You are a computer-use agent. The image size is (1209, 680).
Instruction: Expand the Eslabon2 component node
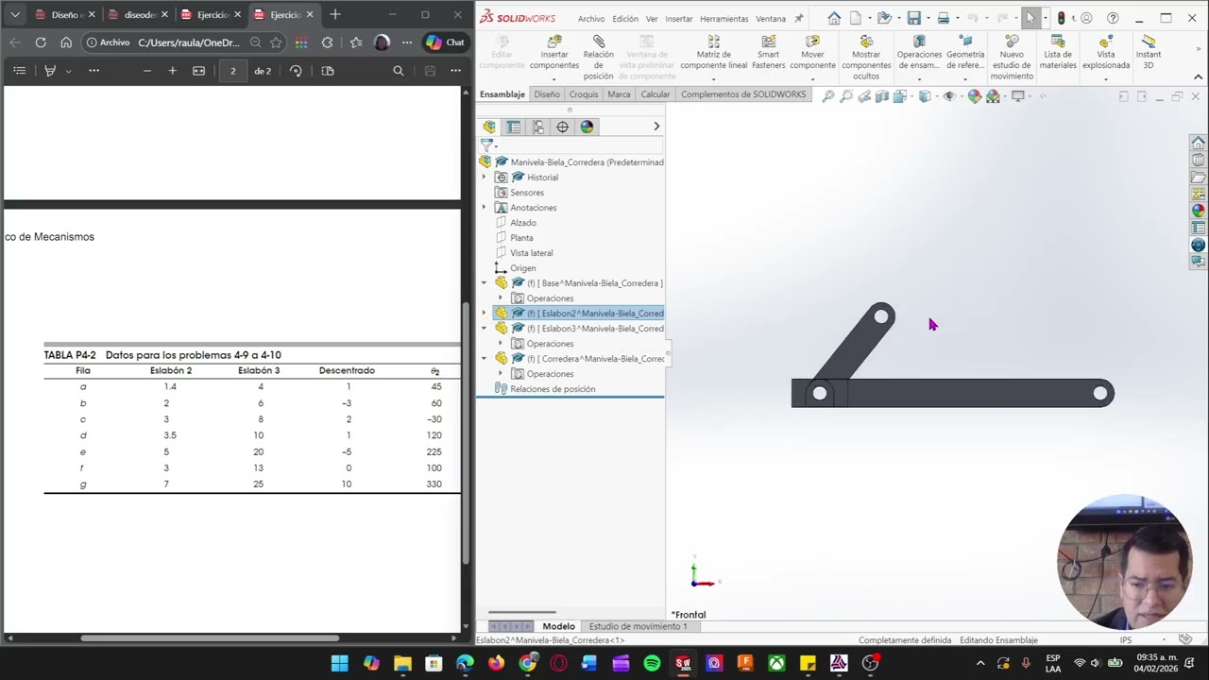click(x=485, y=314)
